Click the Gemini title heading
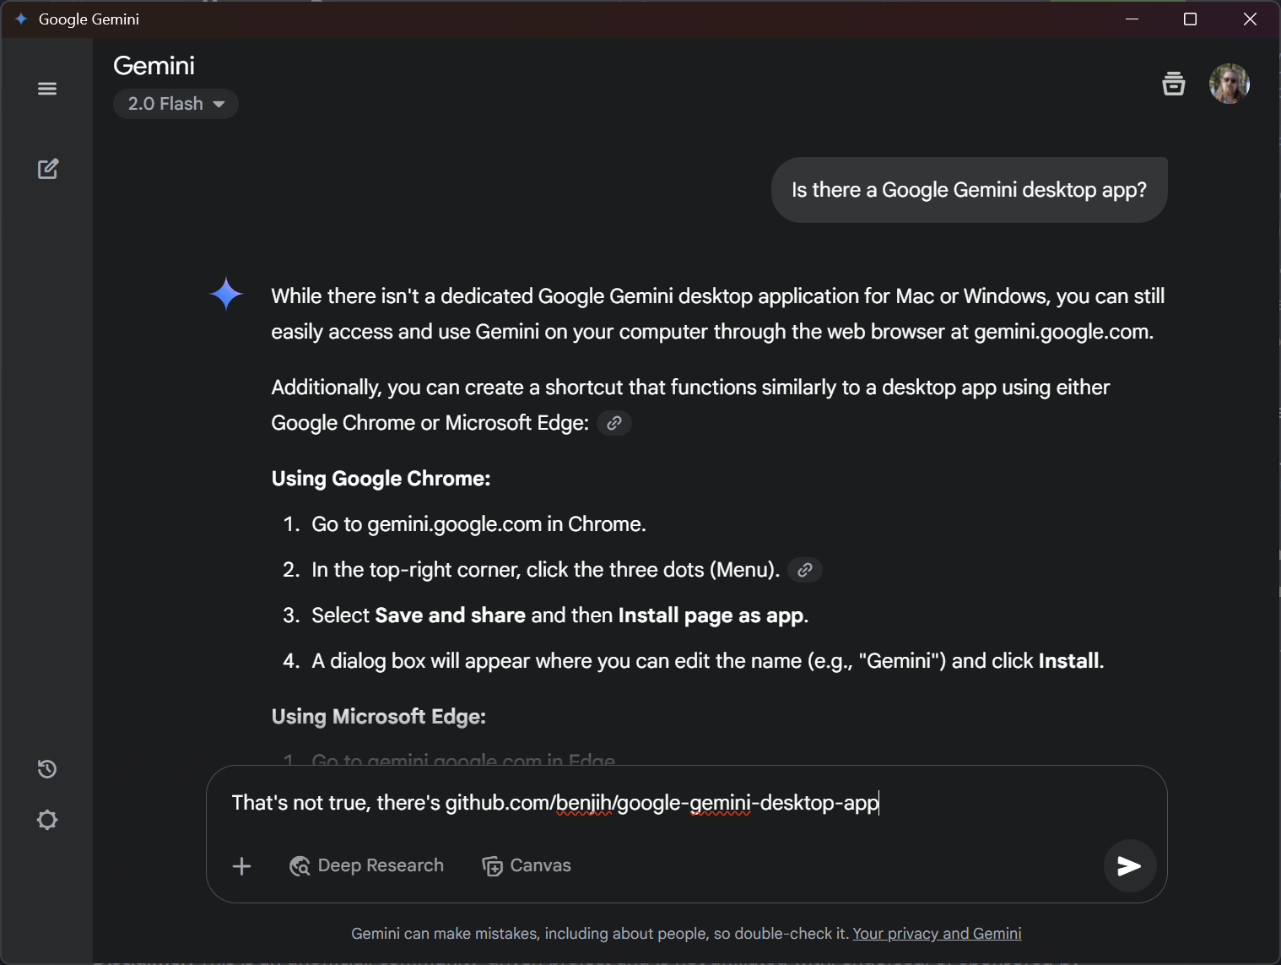This screenshot has width=1281, height=965. [x=154, y=66]
